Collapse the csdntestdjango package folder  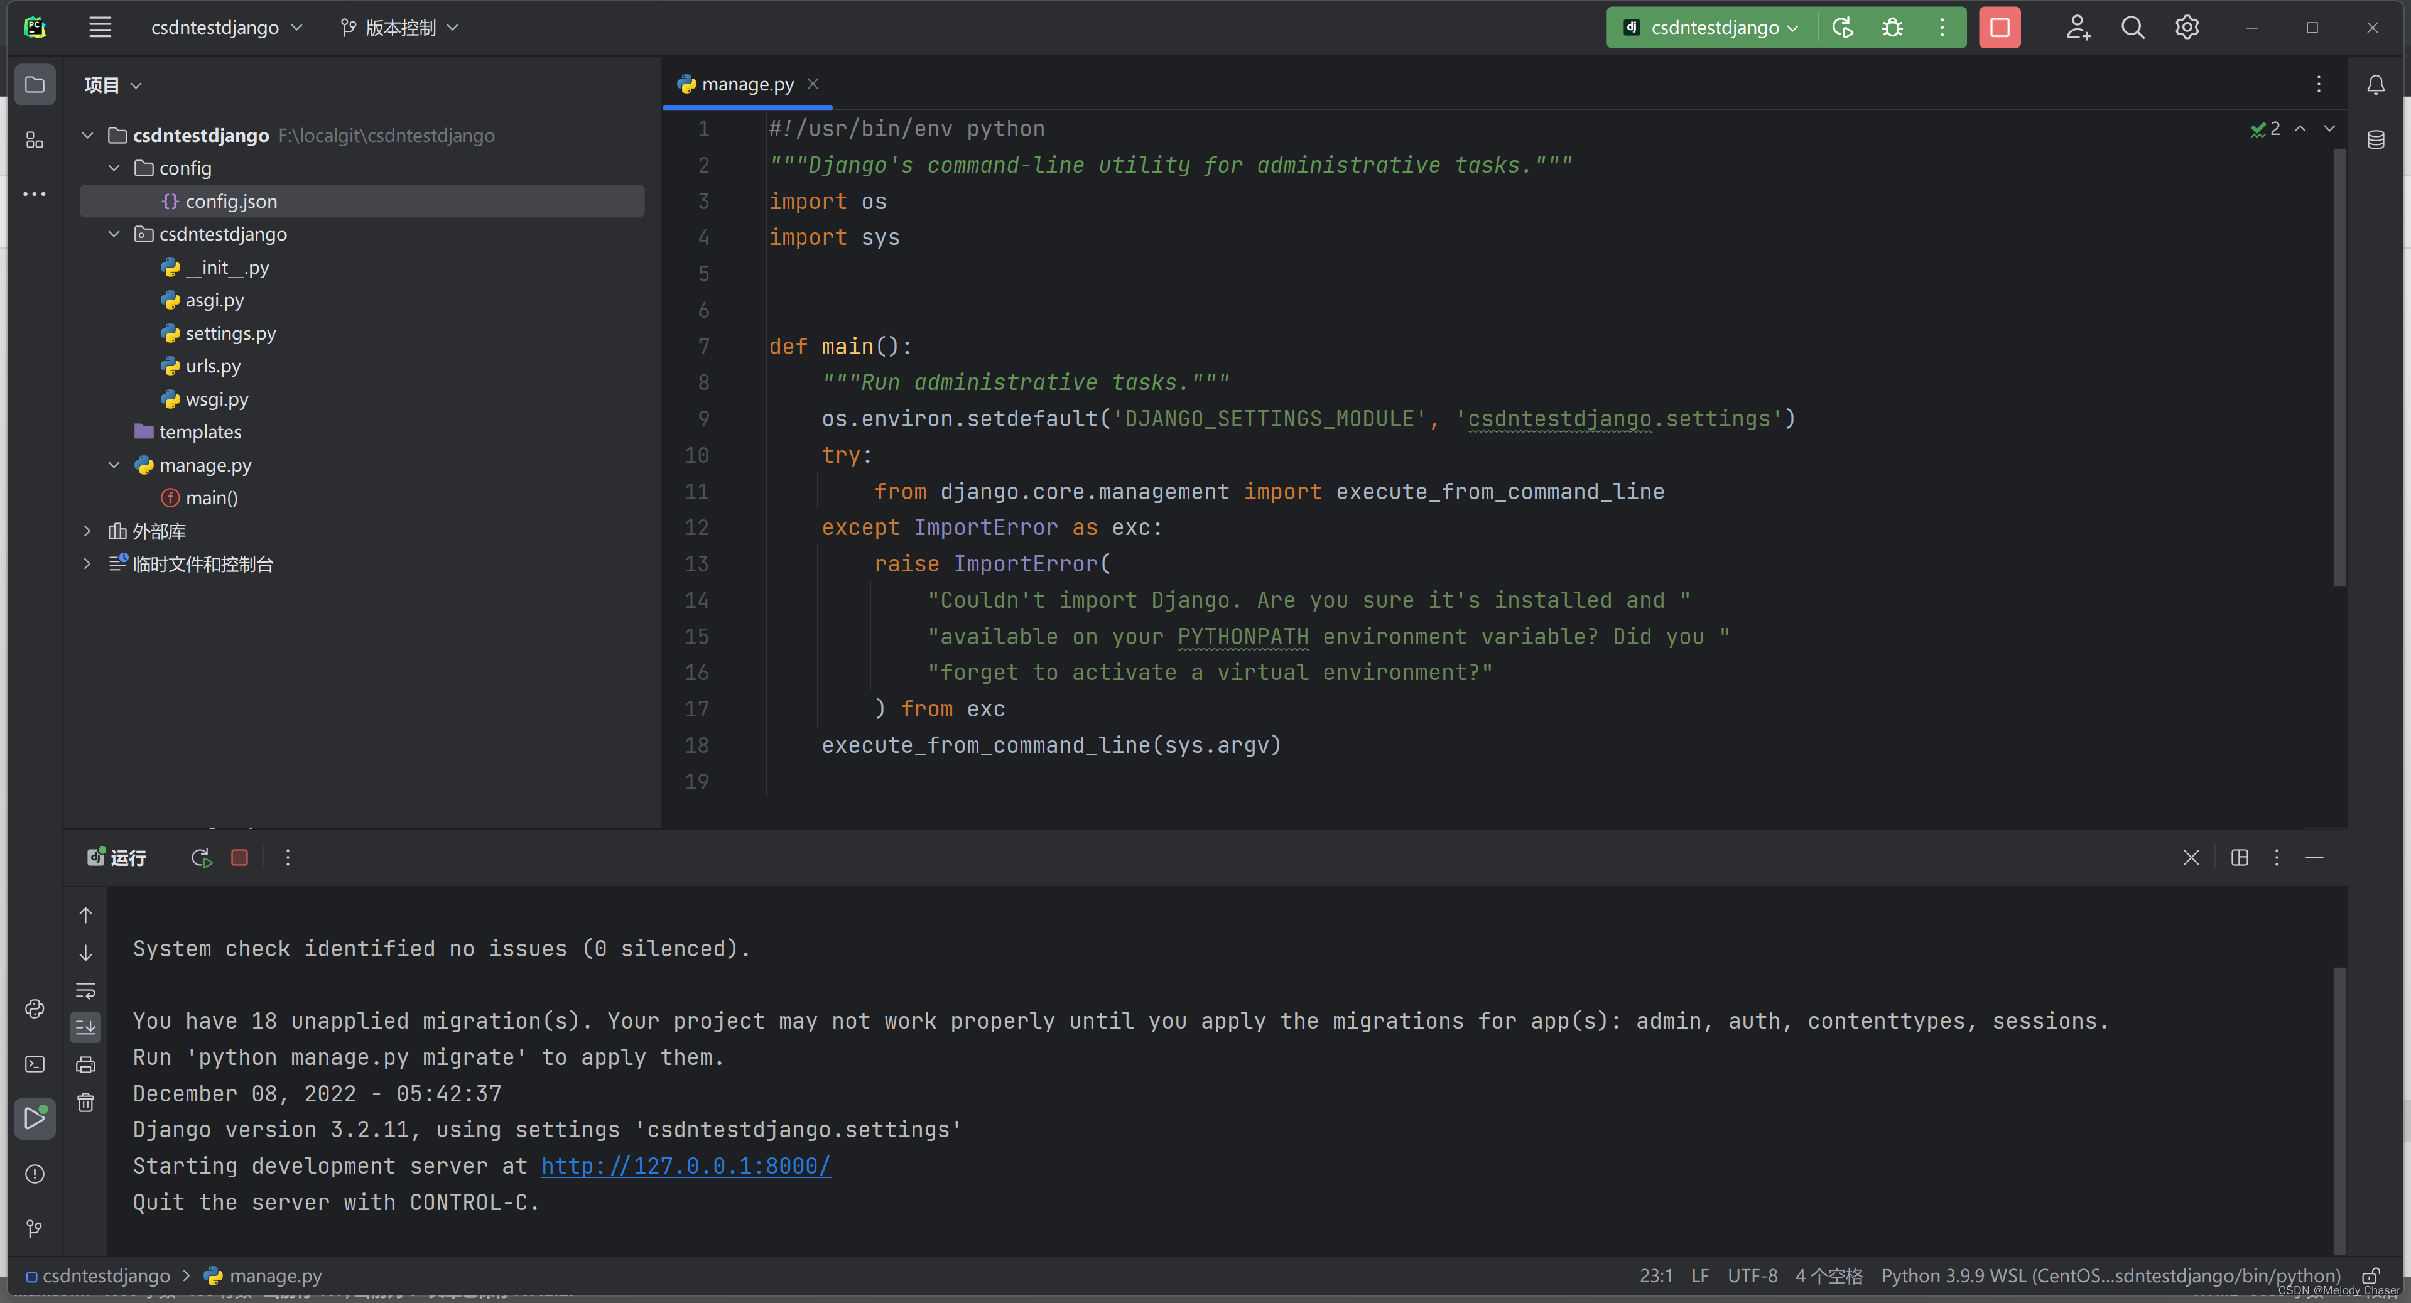(114, 234)
